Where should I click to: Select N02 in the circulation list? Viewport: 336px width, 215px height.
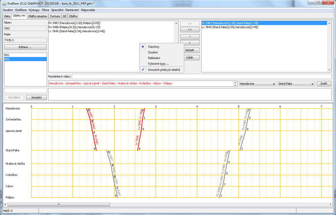(x=26, y=59)
